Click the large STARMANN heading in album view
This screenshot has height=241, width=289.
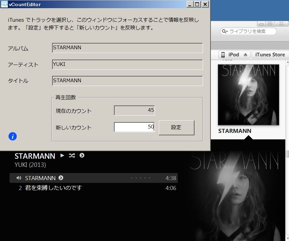coord(35,156)
